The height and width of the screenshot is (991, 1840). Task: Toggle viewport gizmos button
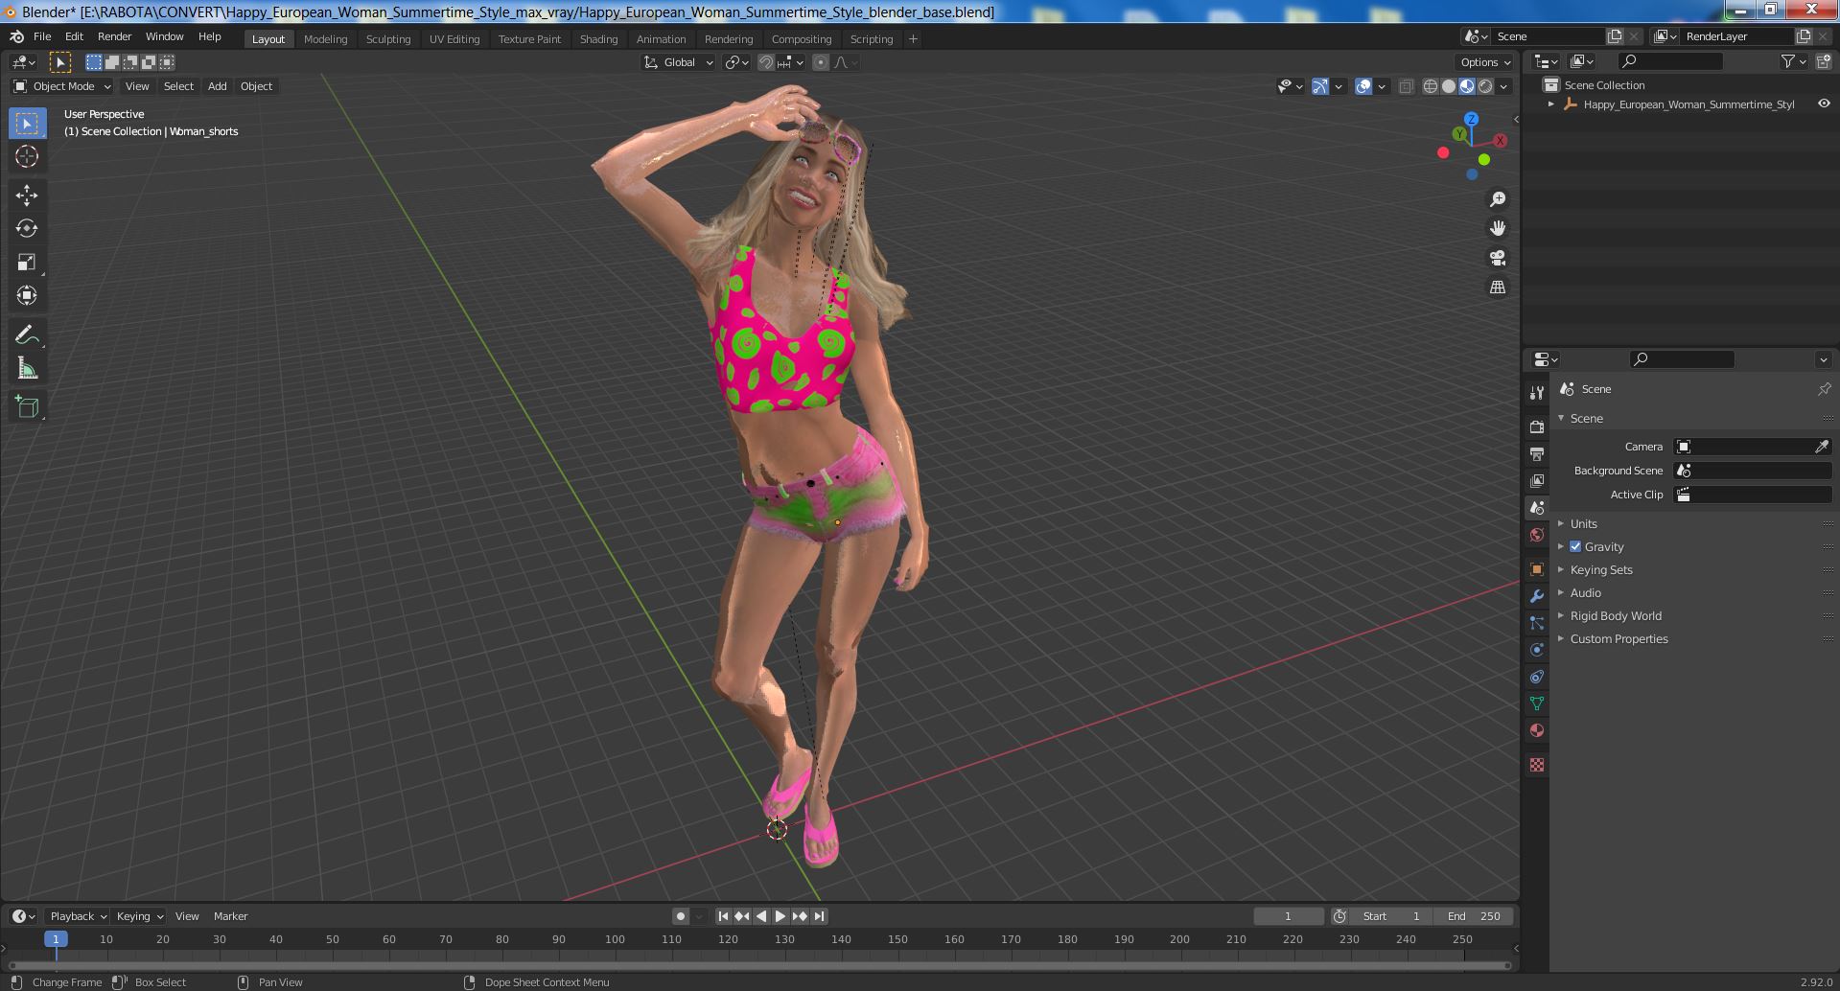(1320, 86)
